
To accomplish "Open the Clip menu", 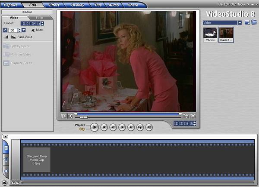I will (x=234, y=4).
